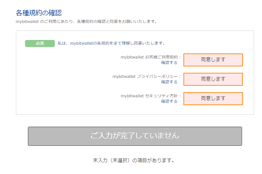
Task: Click the green 必須 badge
Action: [x=40, y=43]
